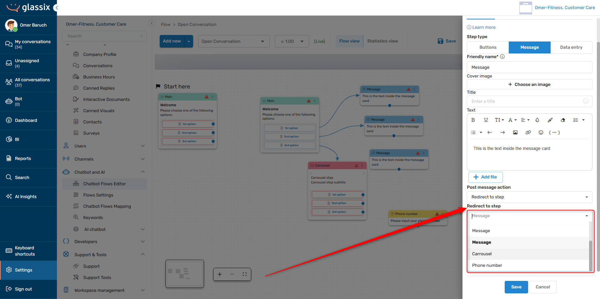Image resolution: width=600 pixels, height=299 pixels.
Task: Zoom in on the flow canvas
Action: (220, 274)
